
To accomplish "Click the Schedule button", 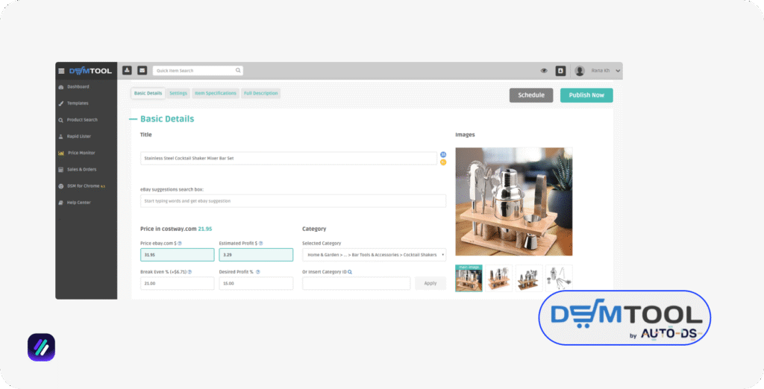I will coord(531,95).
